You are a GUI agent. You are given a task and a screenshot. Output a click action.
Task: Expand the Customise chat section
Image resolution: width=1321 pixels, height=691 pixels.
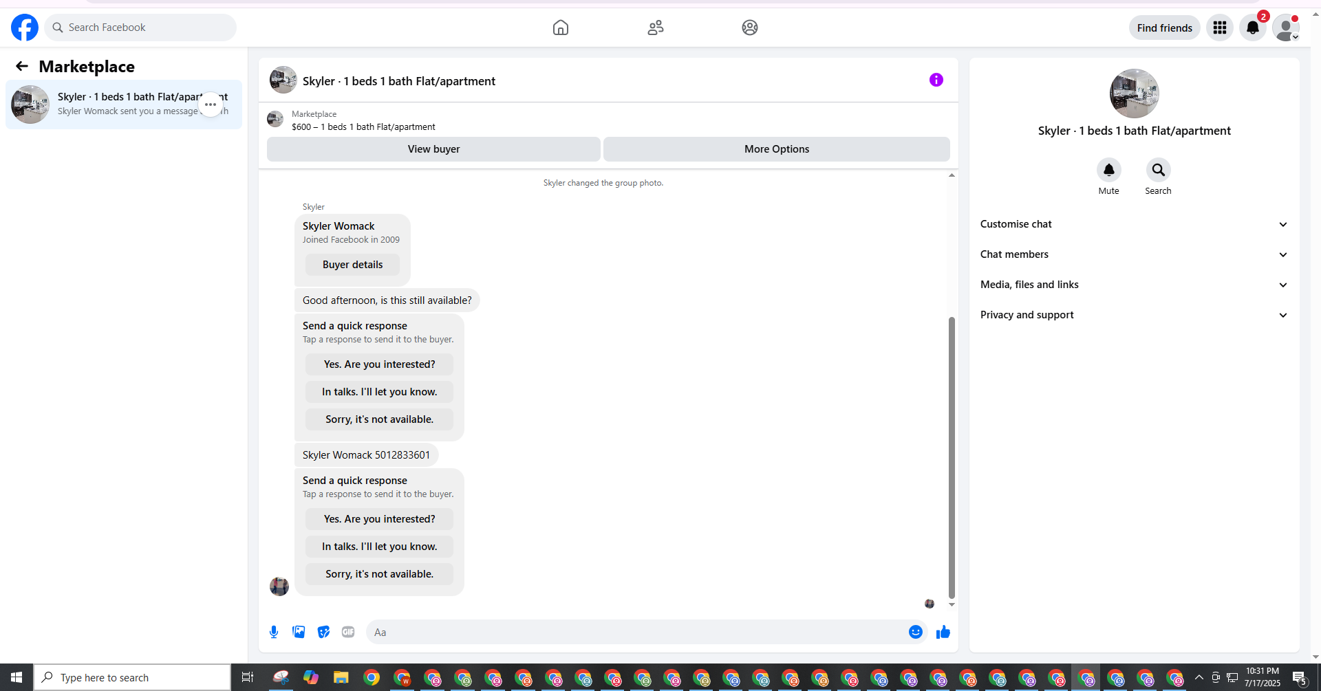click(1135, 224)
